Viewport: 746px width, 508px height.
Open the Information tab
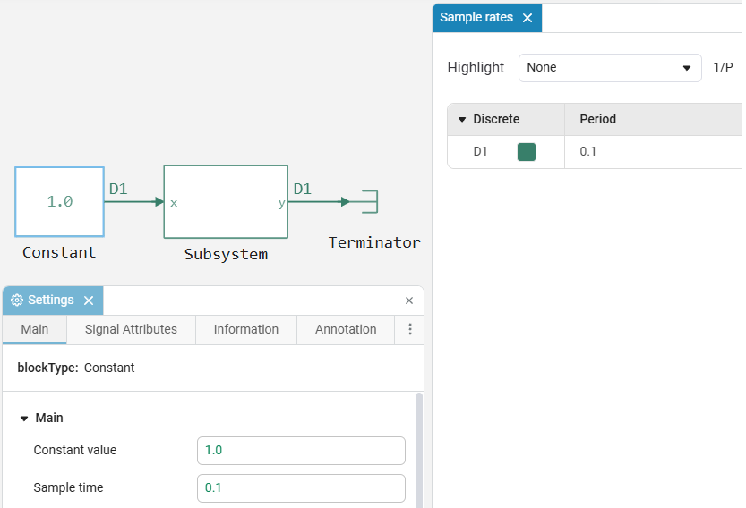click(x=245, y=329)
